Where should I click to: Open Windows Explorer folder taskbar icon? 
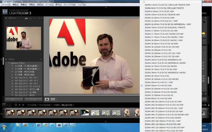click(x=18, y=125)
